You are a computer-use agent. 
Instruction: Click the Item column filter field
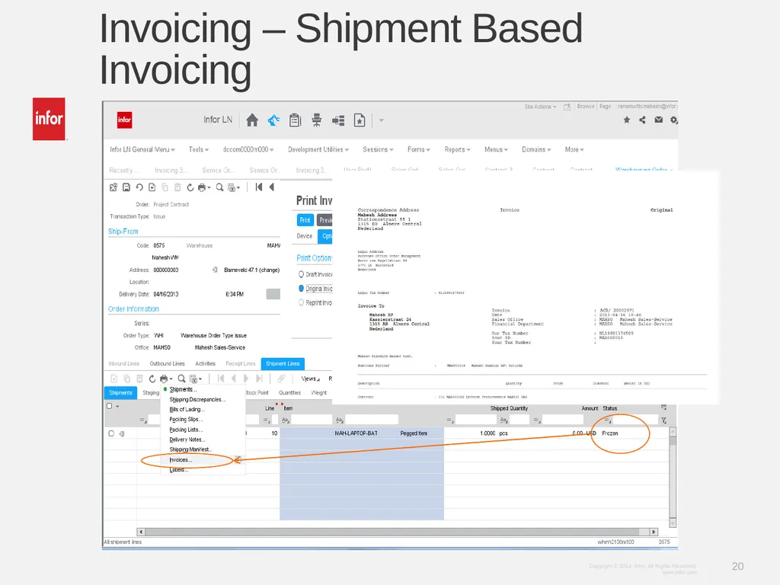pyautogui.click(x=312, y=420)
